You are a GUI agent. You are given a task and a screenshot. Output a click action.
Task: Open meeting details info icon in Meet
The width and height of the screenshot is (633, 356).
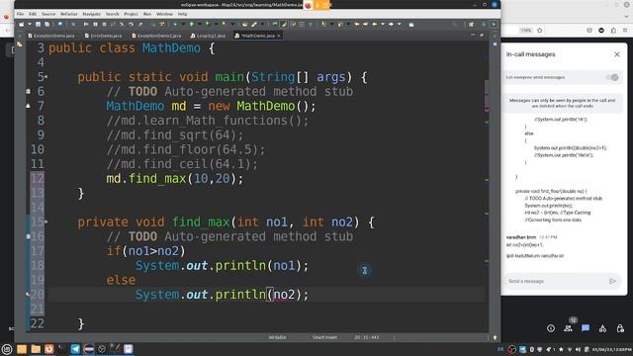pos(551,328)
